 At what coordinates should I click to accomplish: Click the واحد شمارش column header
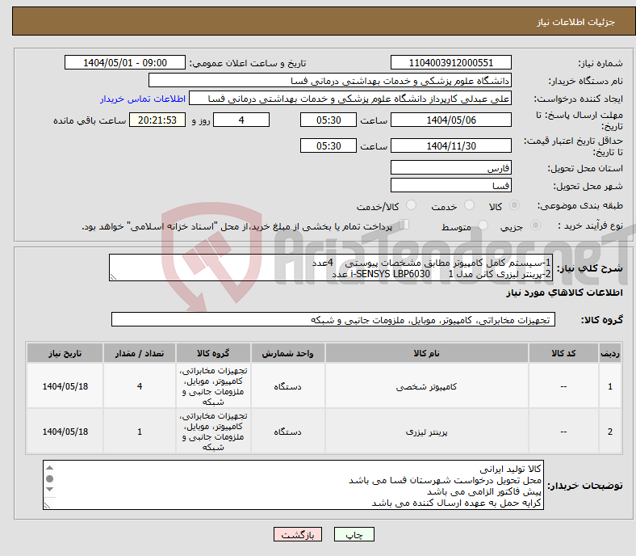pyautogui.click(x=287, y=353)
